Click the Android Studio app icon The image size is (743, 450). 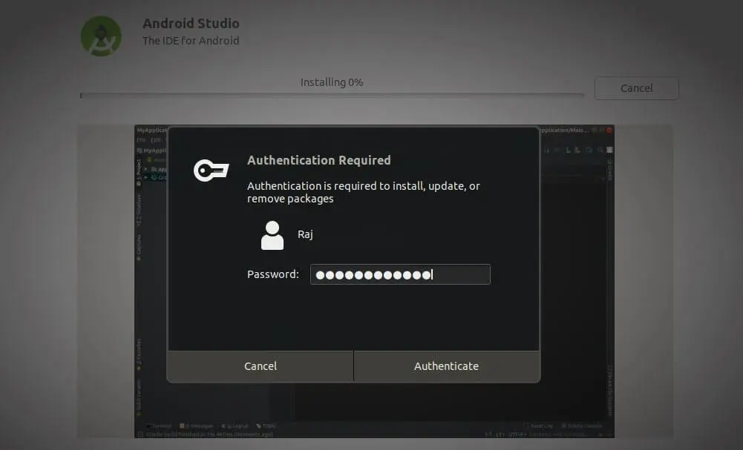pyautogui.click(x=101, y=36)
